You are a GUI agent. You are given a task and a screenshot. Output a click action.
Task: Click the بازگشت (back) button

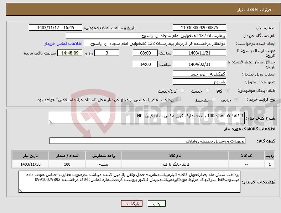[x=132, y=203]
